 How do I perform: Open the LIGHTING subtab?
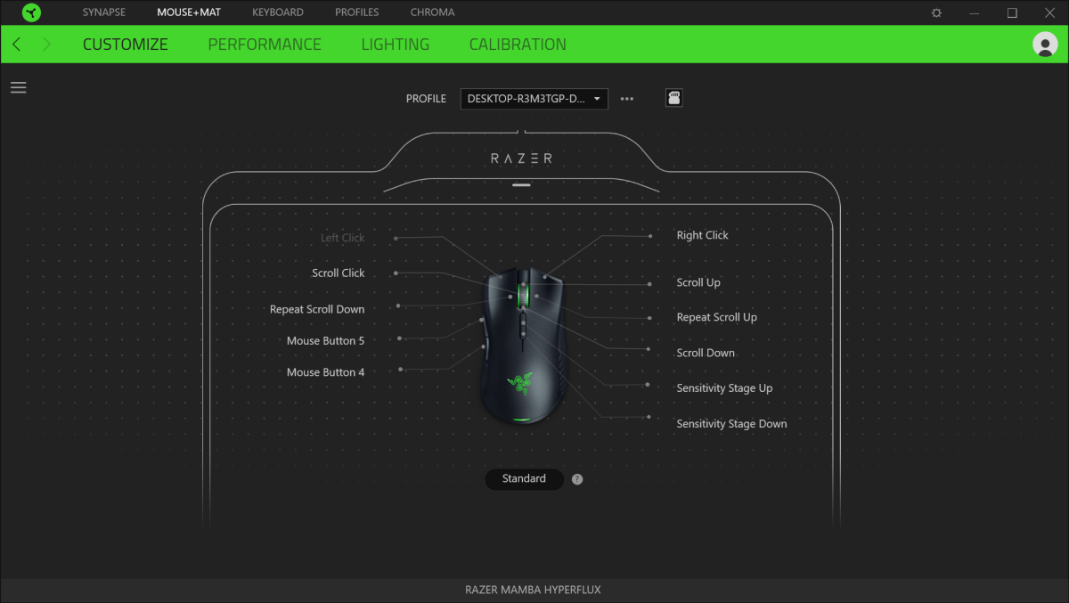point(396,45)
